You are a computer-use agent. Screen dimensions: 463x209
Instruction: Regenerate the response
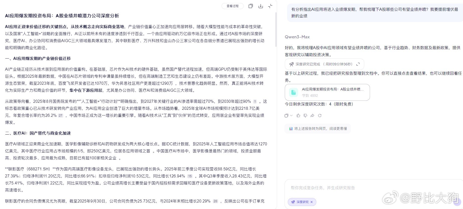(320, 116)
